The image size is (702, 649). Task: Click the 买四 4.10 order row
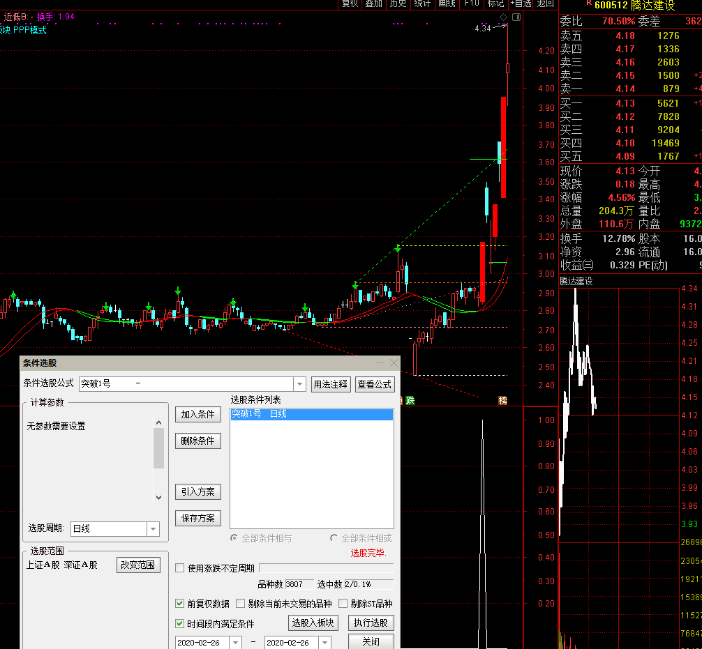pos(631,143)
